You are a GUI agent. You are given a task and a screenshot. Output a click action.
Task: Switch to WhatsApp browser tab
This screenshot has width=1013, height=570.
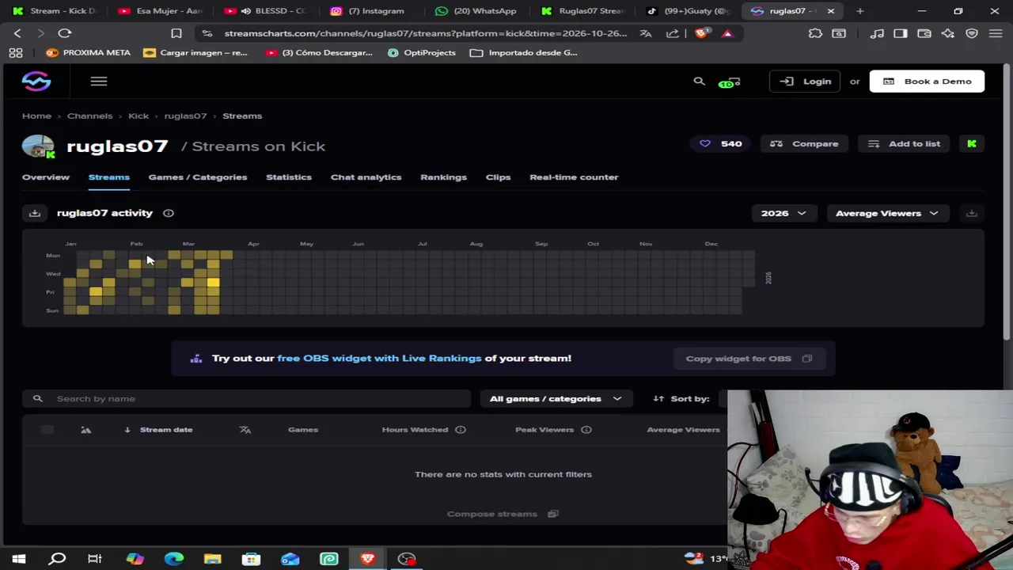point(477,11)
